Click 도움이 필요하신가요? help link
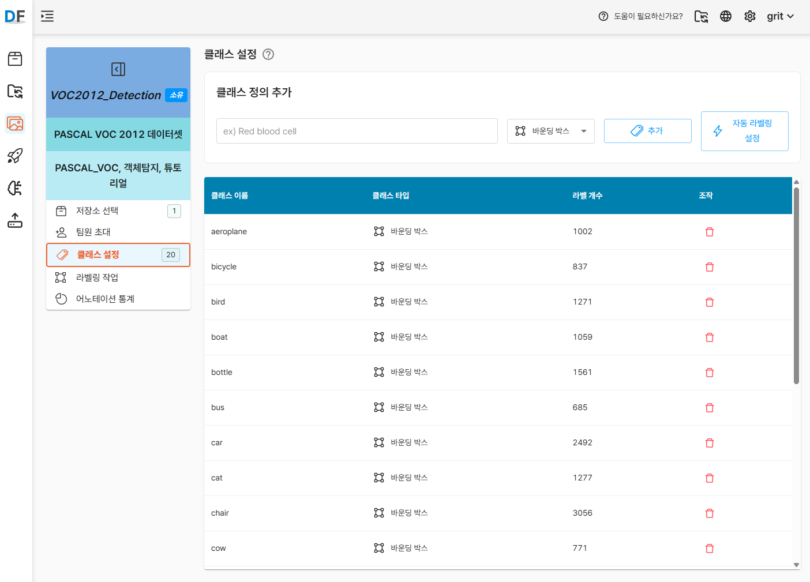Image resolution: width=810 pixels, height=582 pixels. (648, 16)
